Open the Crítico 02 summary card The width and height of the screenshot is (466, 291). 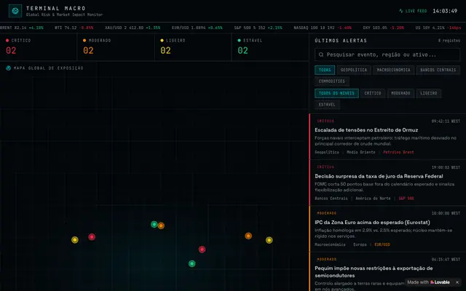click(39, 47)
